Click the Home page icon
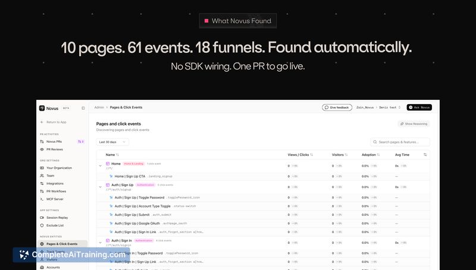This screenshot has height=270, width=476. click(x=108, y=164)
